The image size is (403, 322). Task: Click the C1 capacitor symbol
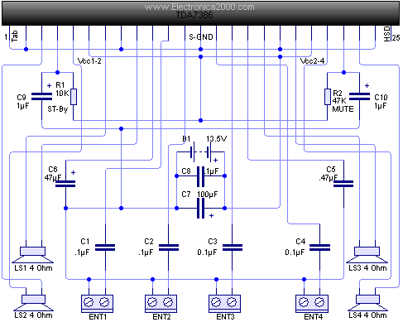coord(105,248)
